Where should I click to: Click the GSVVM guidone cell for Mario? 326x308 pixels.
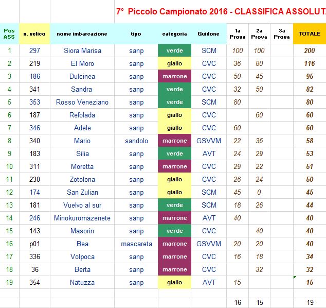[209, 141]
